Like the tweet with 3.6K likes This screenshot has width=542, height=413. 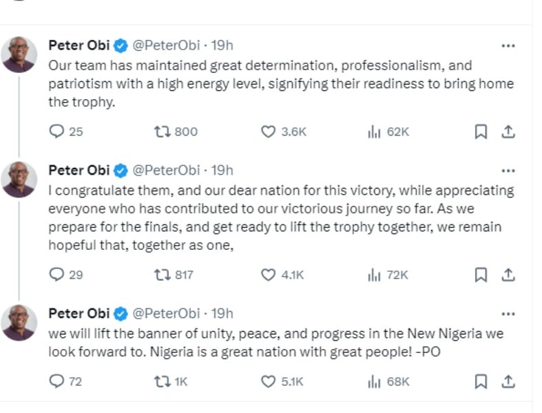click(x=268, y=131)
